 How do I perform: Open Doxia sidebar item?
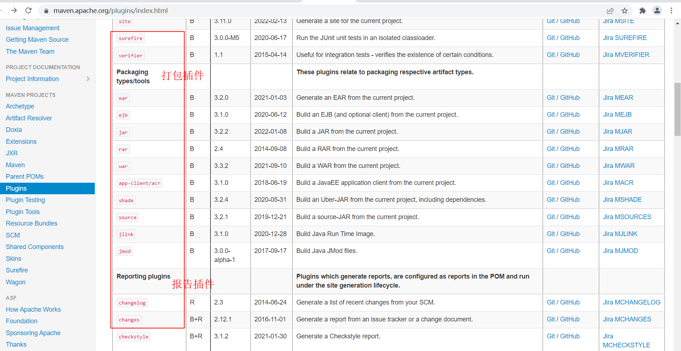pyautogui.click(x=14, y=130)
